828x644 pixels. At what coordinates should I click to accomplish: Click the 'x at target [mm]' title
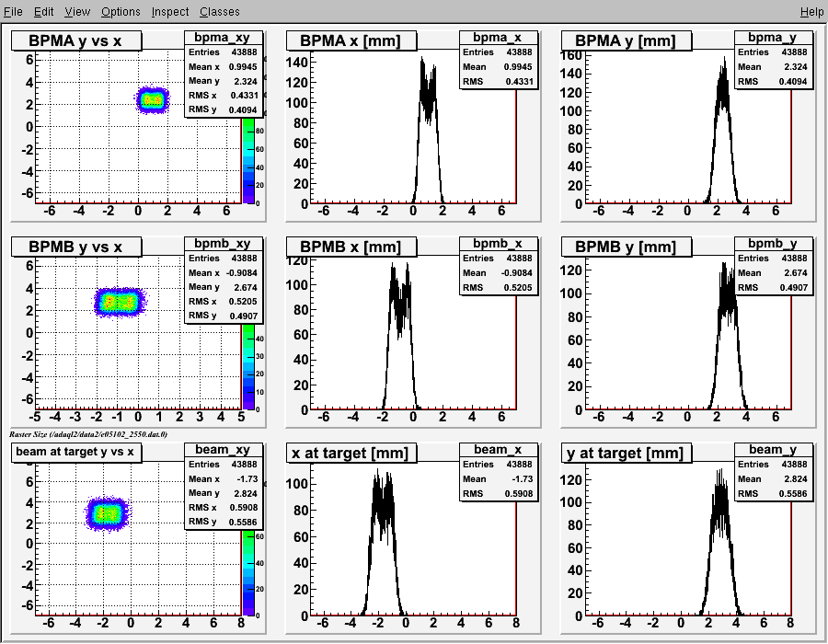[x=351, y=453]
